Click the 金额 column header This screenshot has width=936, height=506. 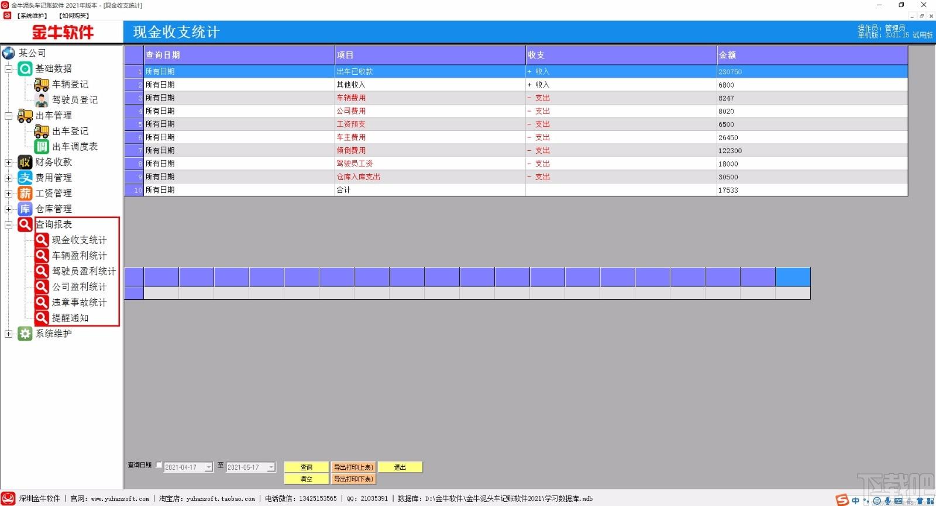click(x=812, y=55)
